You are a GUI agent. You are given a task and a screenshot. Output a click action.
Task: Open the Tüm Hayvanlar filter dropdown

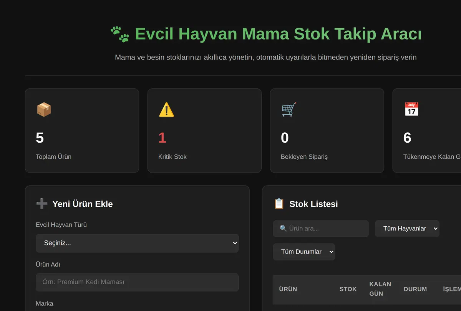[x=407, y=229]
